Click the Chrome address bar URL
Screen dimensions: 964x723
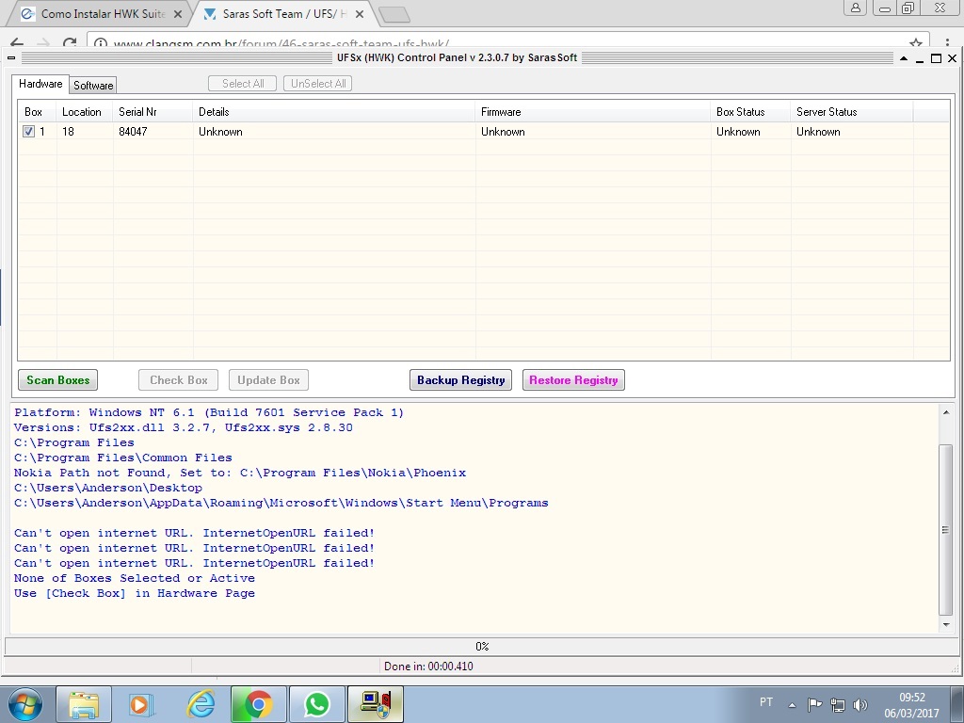[x=281, y=44]
